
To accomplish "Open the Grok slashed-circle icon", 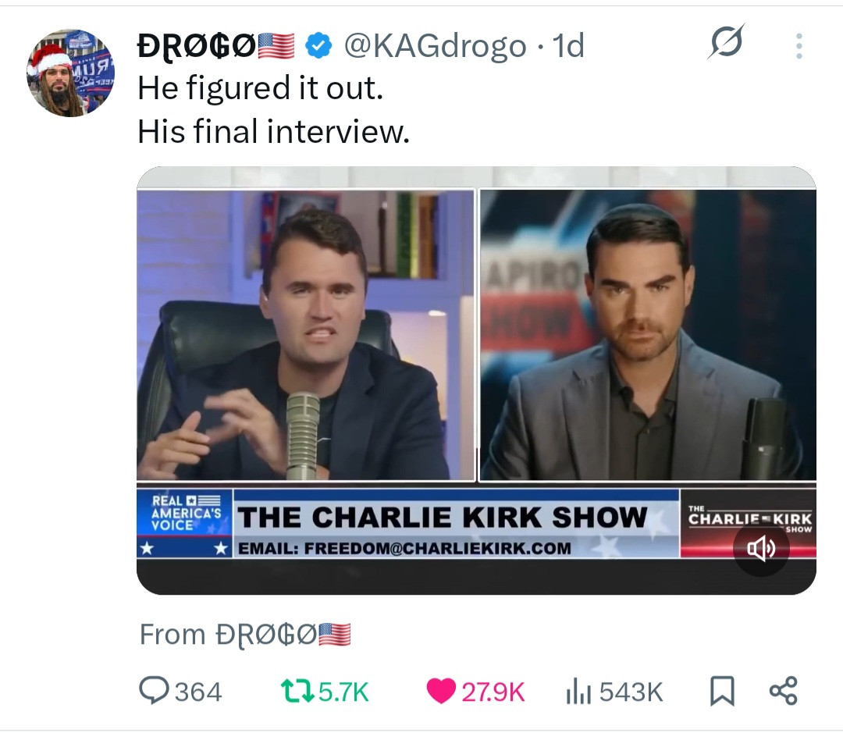I will click(x=727, y=41).
